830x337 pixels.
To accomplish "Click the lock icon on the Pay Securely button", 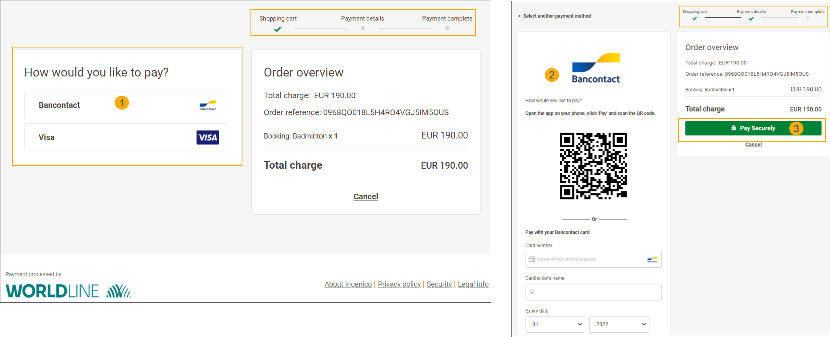I will click(x=734, y=128).
